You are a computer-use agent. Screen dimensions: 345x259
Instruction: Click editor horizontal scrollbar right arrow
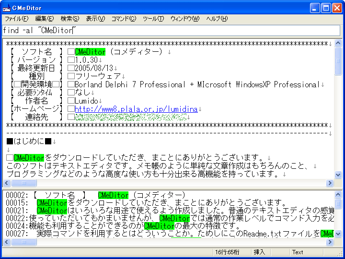[x=330, y=183]
